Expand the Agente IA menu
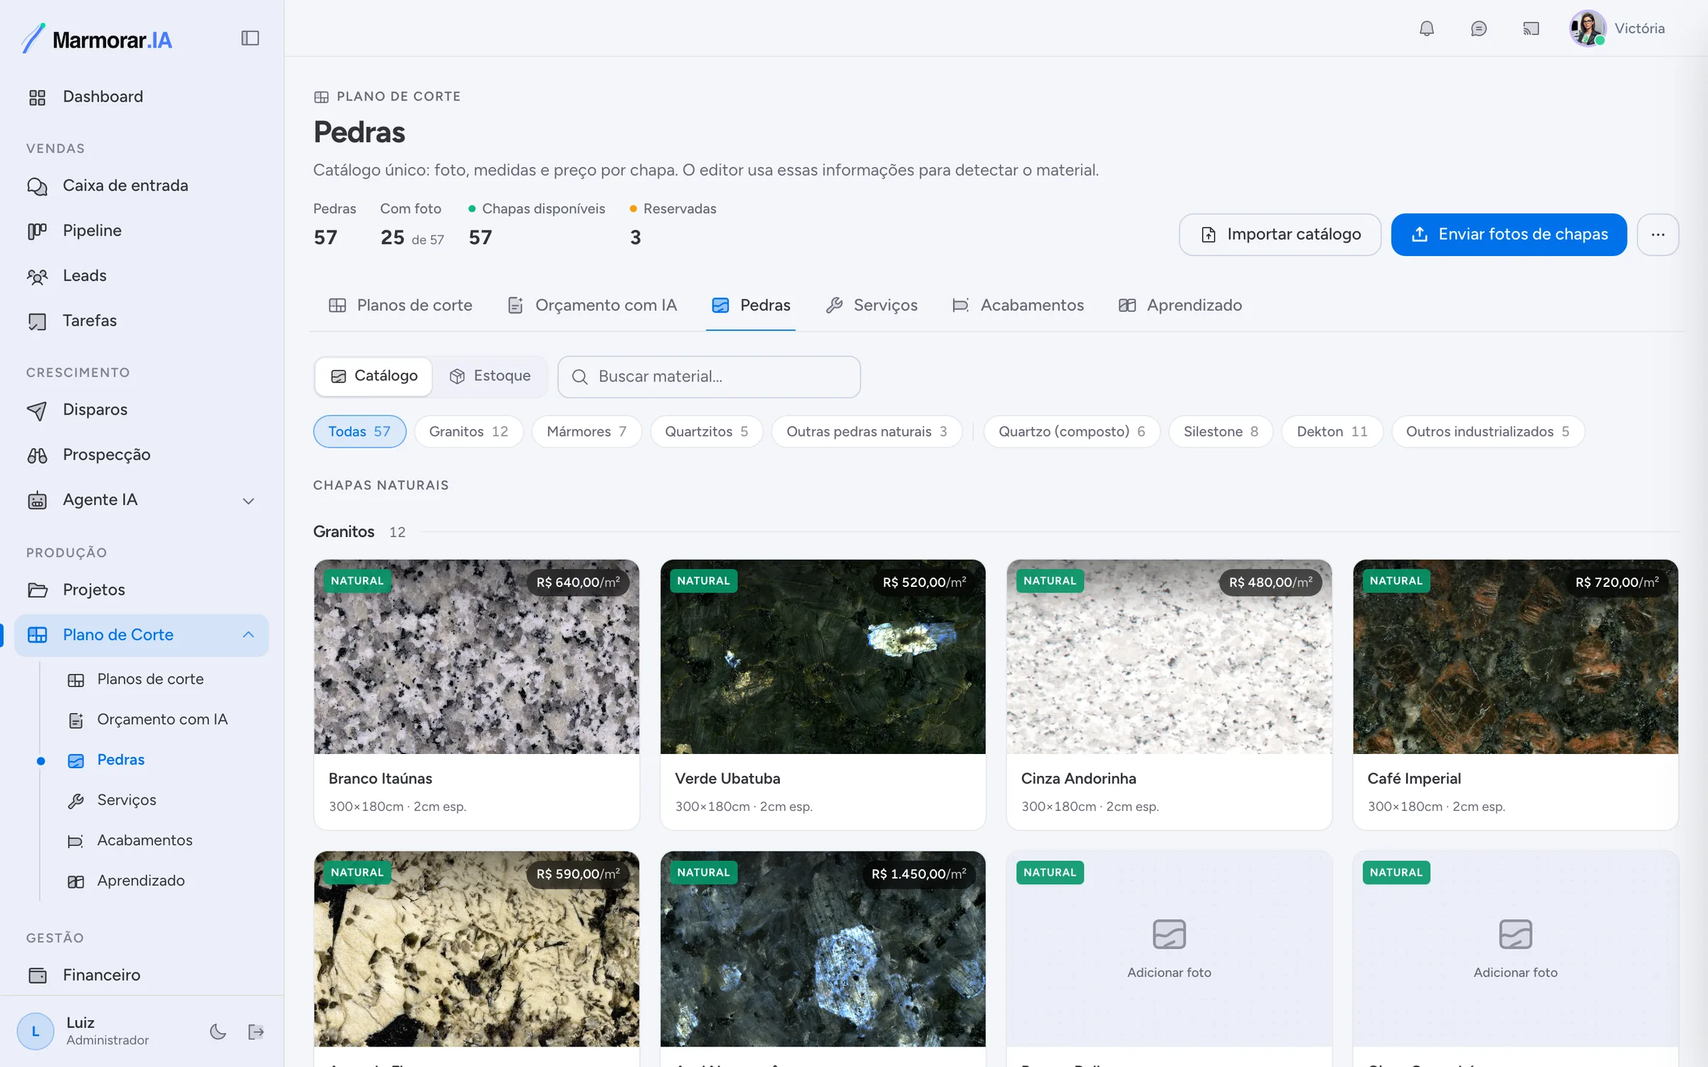 [142, 500]
